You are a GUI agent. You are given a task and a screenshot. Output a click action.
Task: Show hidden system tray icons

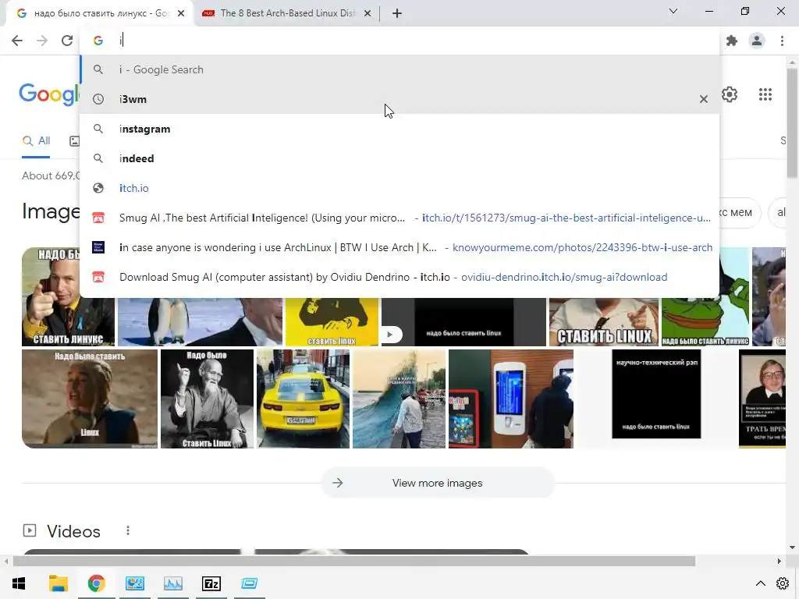[760, 583]
